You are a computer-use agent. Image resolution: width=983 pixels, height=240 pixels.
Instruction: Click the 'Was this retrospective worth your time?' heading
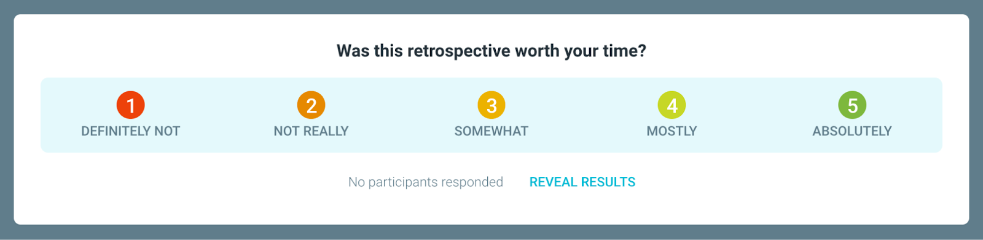coord(491,51)
